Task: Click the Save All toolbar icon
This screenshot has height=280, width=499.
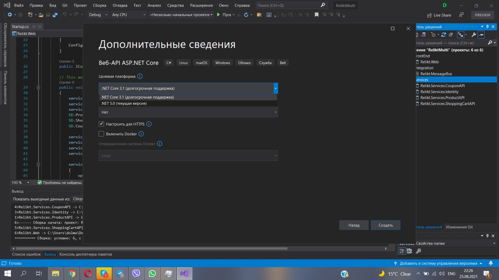Action: click(x=55, y=15)
